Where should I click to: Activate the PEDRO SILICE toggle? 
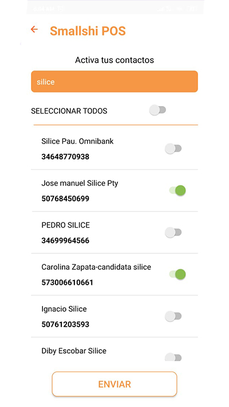click(173, 232)
